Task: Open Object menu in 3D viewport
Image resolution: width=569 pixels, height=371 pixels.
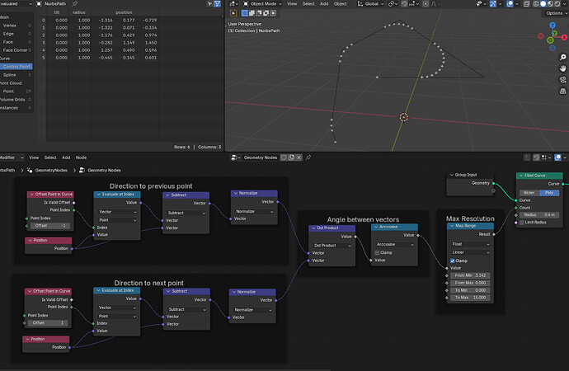Action: [x=340, y=3]
